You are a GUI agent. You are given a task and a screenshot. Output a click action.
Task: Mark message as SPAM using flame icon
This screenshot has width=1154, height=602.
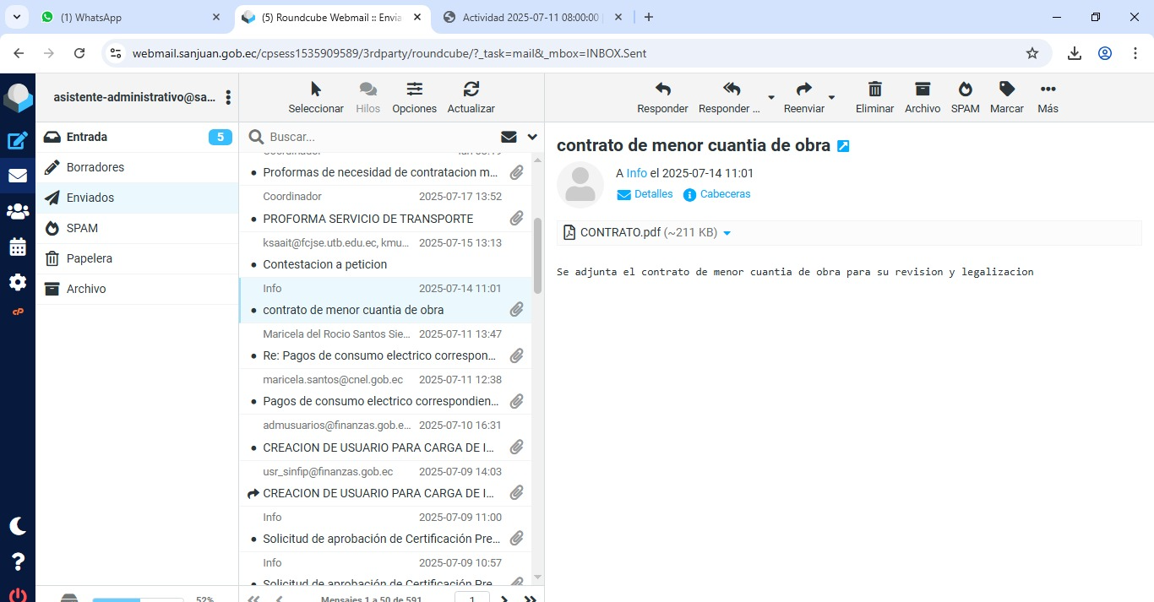coord(965,89)
